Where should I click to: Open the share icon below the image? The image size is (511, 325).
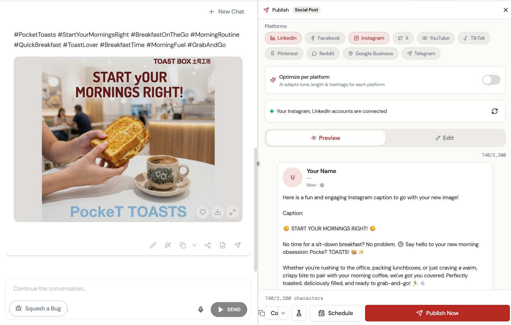[208, 245]
